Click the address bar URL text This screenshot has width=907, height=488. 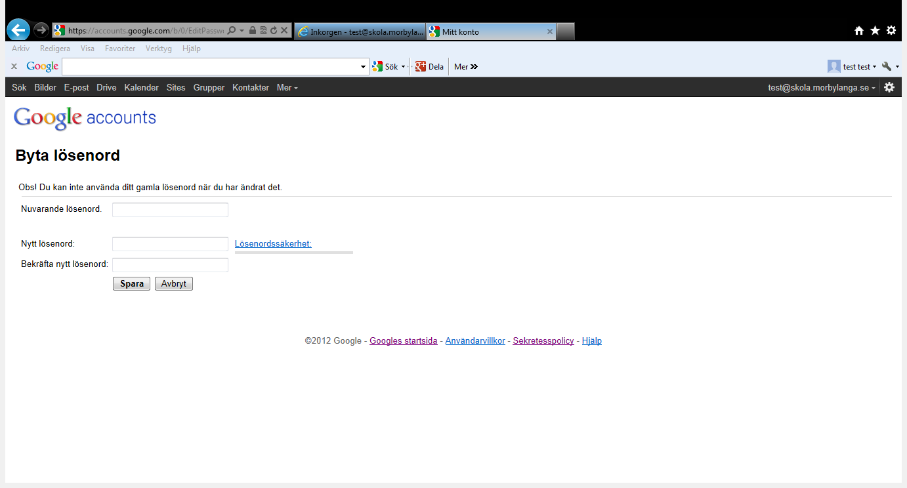(x=146, y=31)
